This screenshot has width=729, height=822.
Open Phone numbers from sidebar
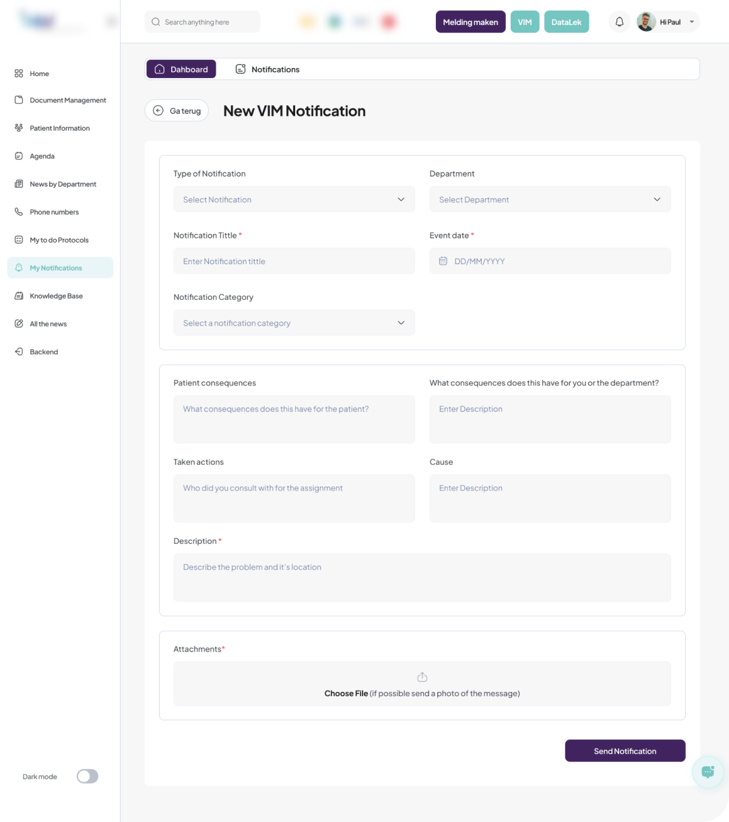click(x=54, y=212)
